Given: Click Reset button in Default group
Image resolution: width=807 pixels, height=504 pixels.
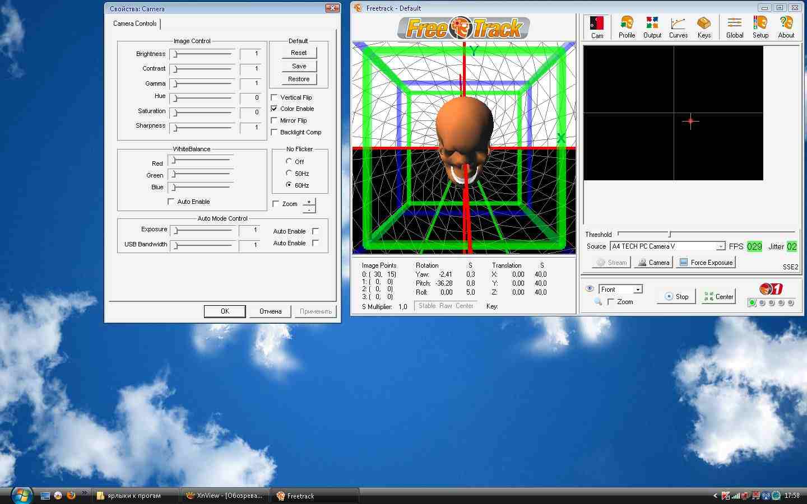Looking at the screenshot, I should click(299, 53).
